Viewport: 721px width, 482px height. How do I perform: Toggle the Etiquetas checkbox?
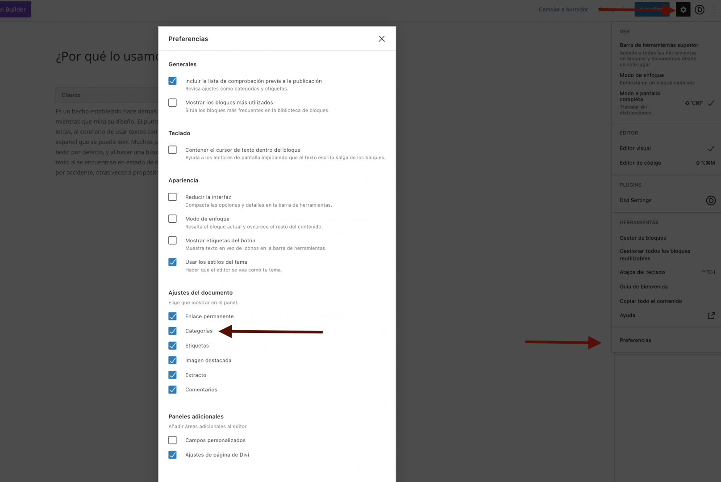(172, 346)
